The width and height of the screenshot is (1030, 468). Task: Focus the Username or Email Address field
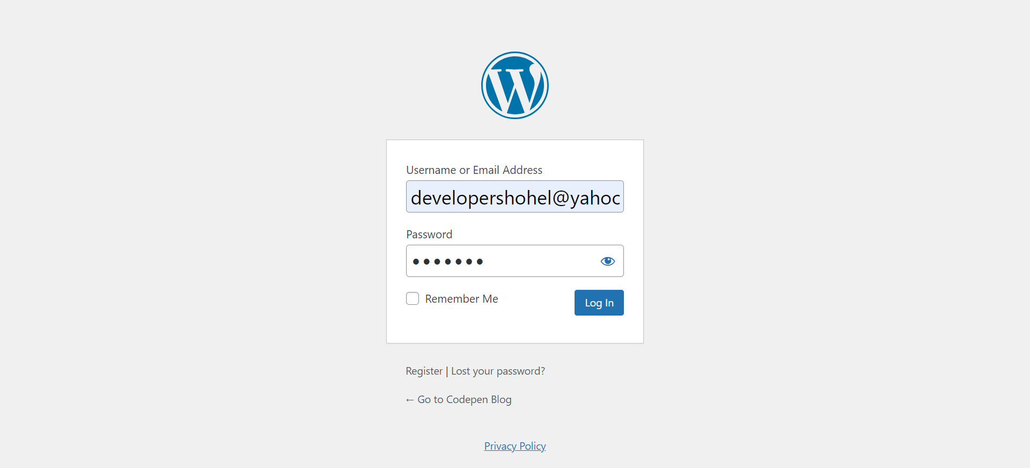pyautogui.click(x=515, y=196)
